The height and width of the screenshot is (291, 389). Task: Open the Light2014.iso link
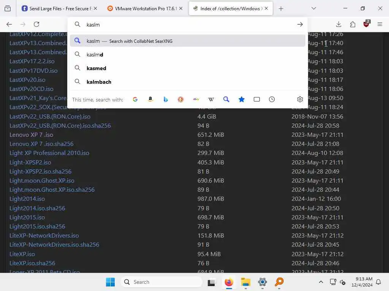click(27, 199)
